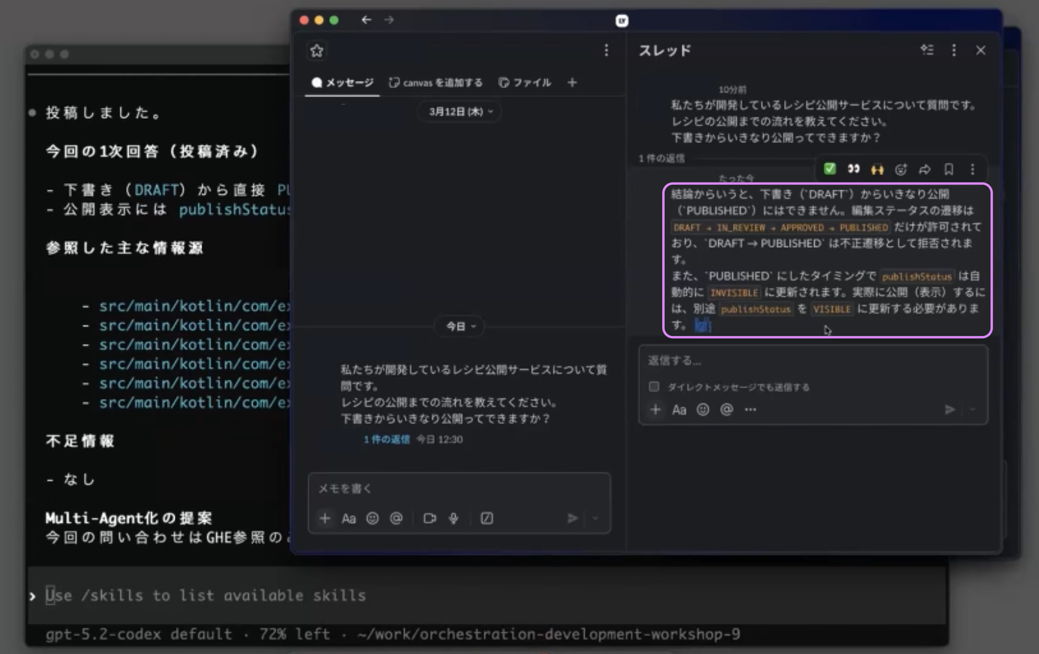Screen dimensions: 1039x654
Task: Attach a file via the plus icon in composer
Action: pos(655,410)
